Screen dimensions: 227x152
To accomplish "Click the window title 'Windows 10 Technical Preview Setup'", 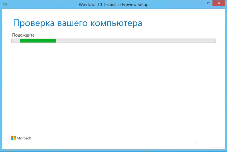I will pos(114,5).
